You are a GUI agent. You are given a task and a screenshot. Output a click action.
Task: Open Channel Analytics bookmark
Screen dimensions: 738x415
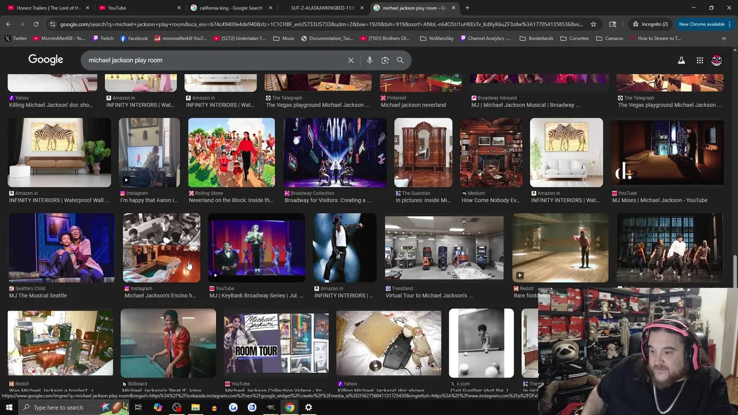coord(484,39)
